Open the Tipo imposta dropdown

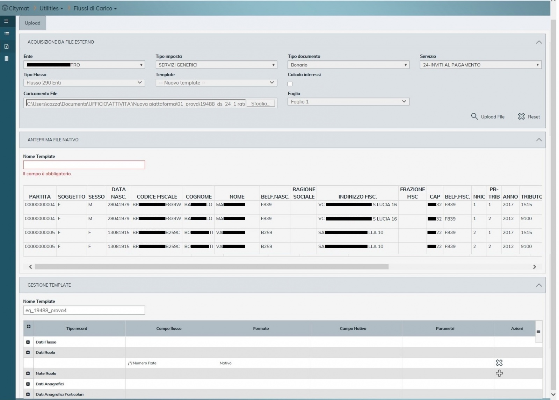(x=216, y=65)
